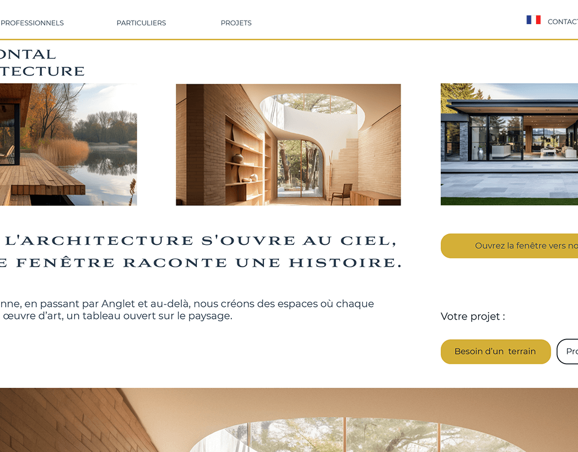The height and width of the screenshot is (452, 578).
Task: Open the modern glass house photo
Action: (509, 144)
